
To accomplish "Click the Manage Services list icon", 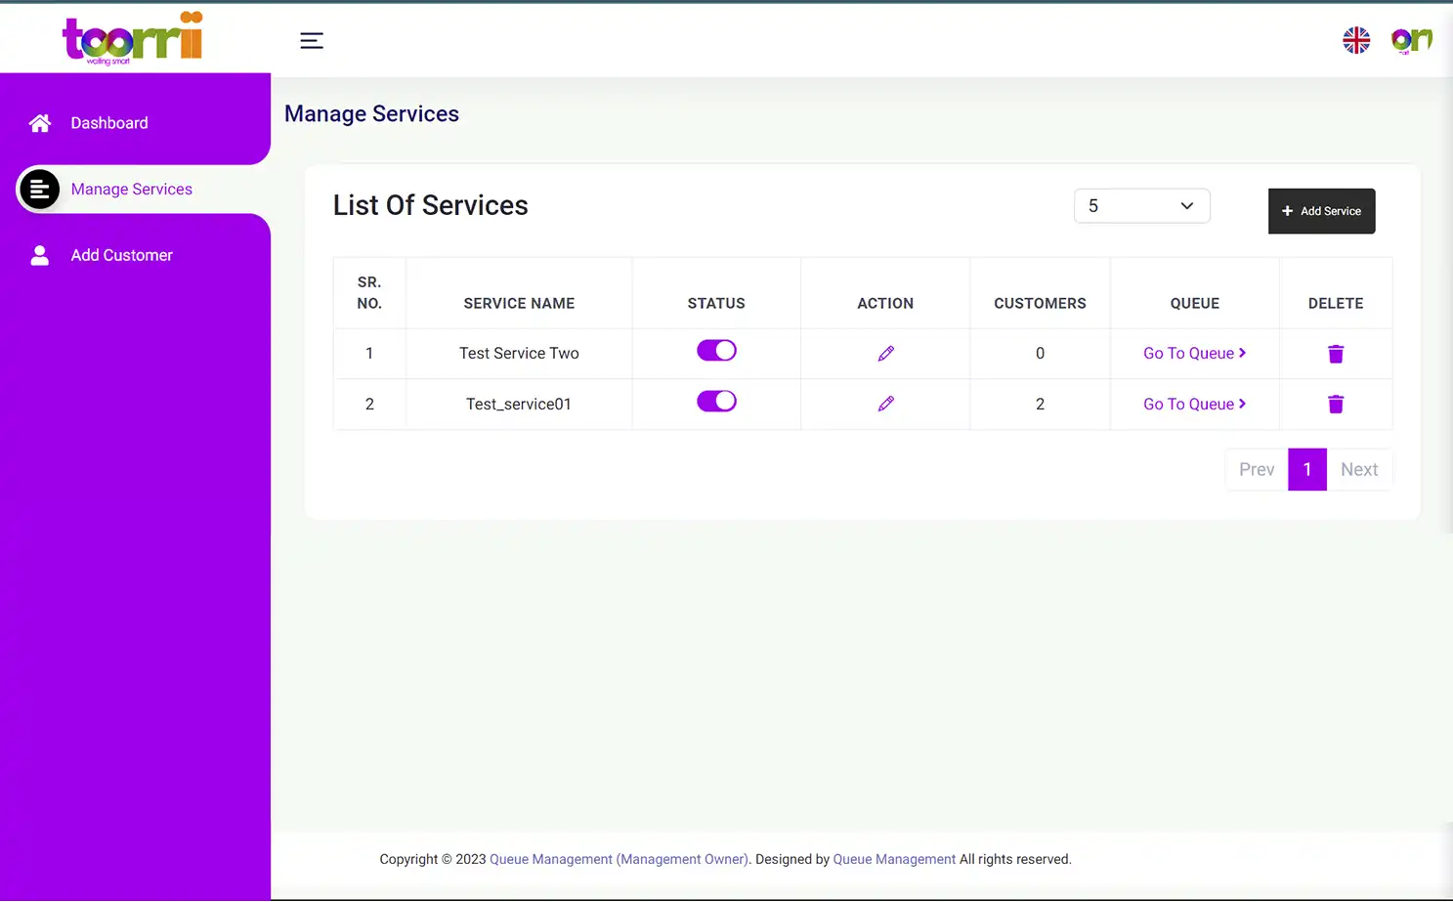I will [39, 189].
